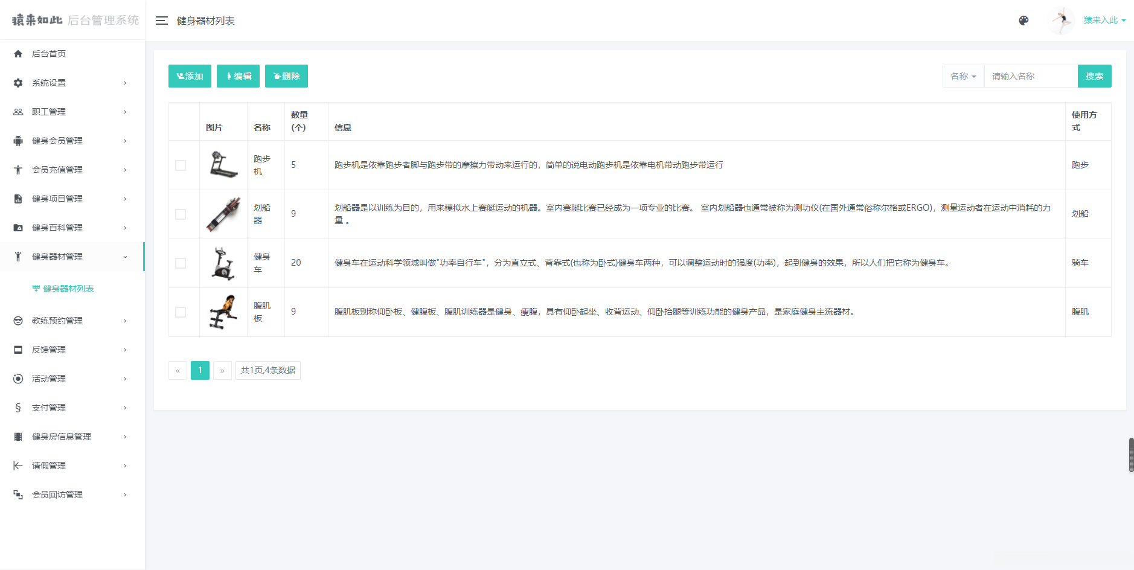Screen dimensions: 1134x570
Task: Open the 猿来入此 user dropdown
Action: 1104,21
